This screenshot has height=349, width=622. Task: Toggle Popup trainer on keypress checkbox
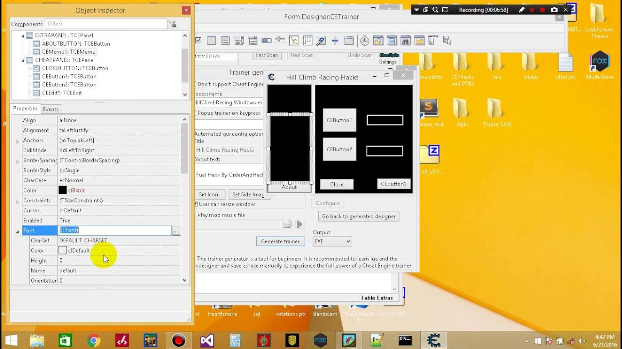(x=195, y=113)
